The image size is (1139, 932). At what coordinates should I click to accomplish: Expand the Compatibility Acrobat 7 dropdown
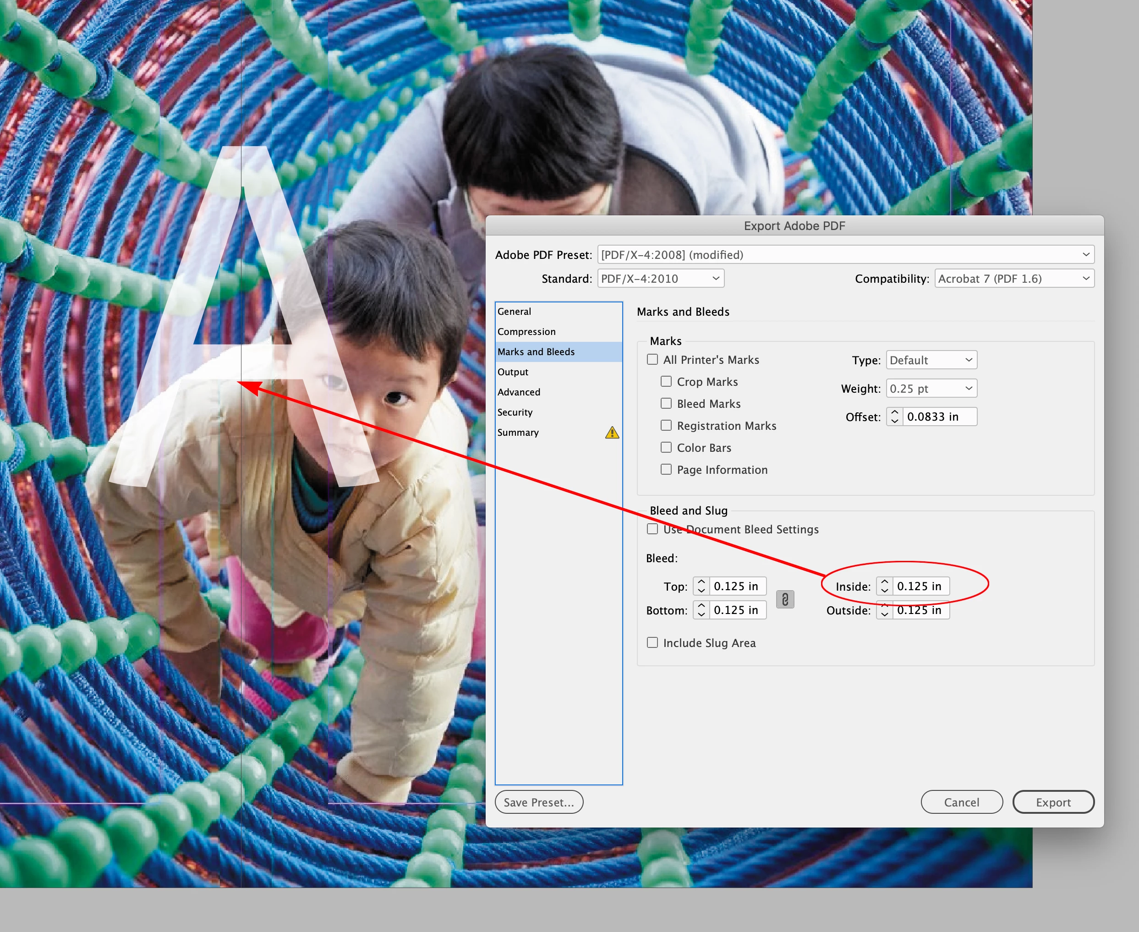tap(1013, 279)
